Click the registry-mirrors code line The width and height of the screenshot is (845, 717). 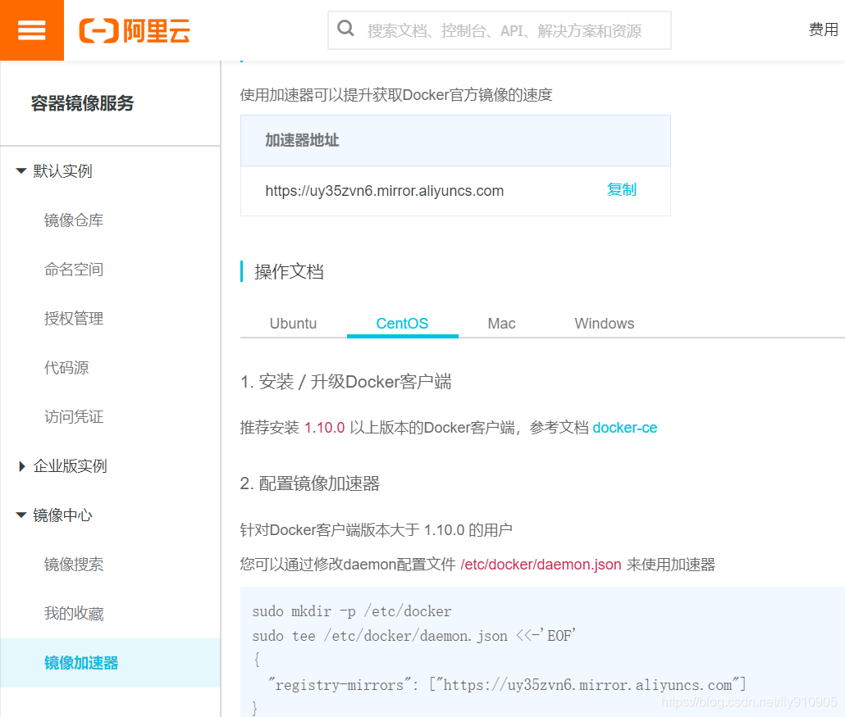point(507,685)
